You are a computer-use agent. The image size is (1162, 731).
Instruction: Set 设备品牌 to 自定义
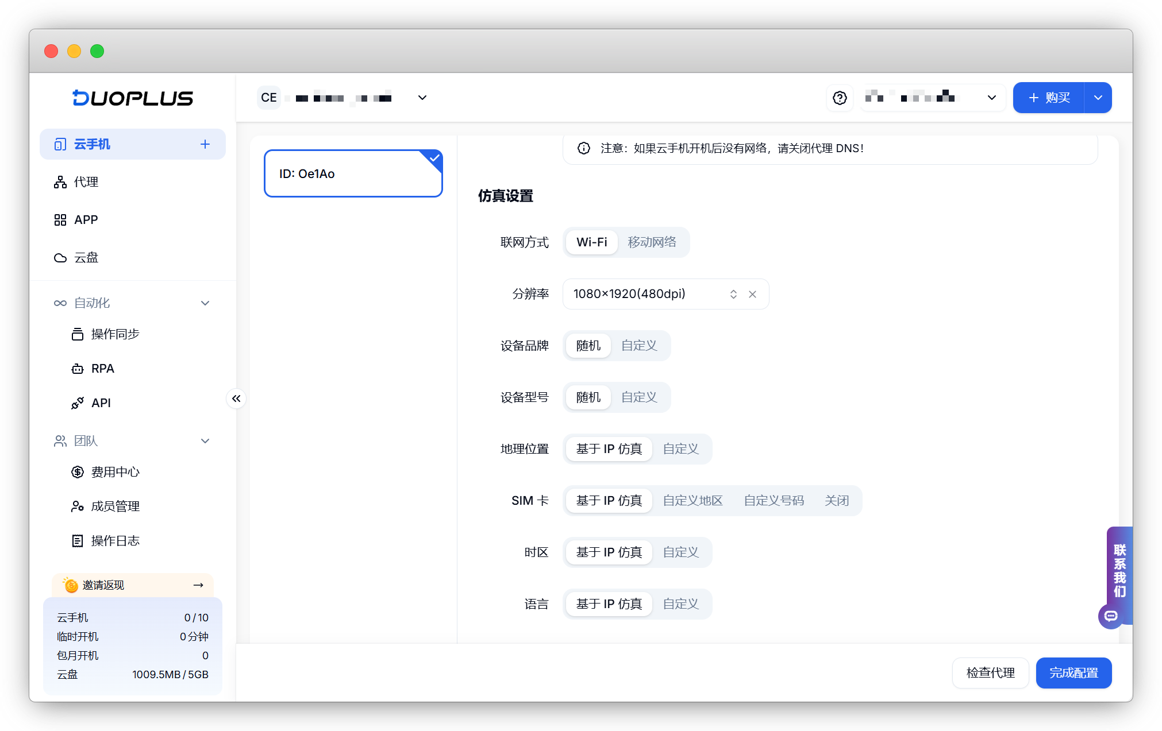[639, 346]
